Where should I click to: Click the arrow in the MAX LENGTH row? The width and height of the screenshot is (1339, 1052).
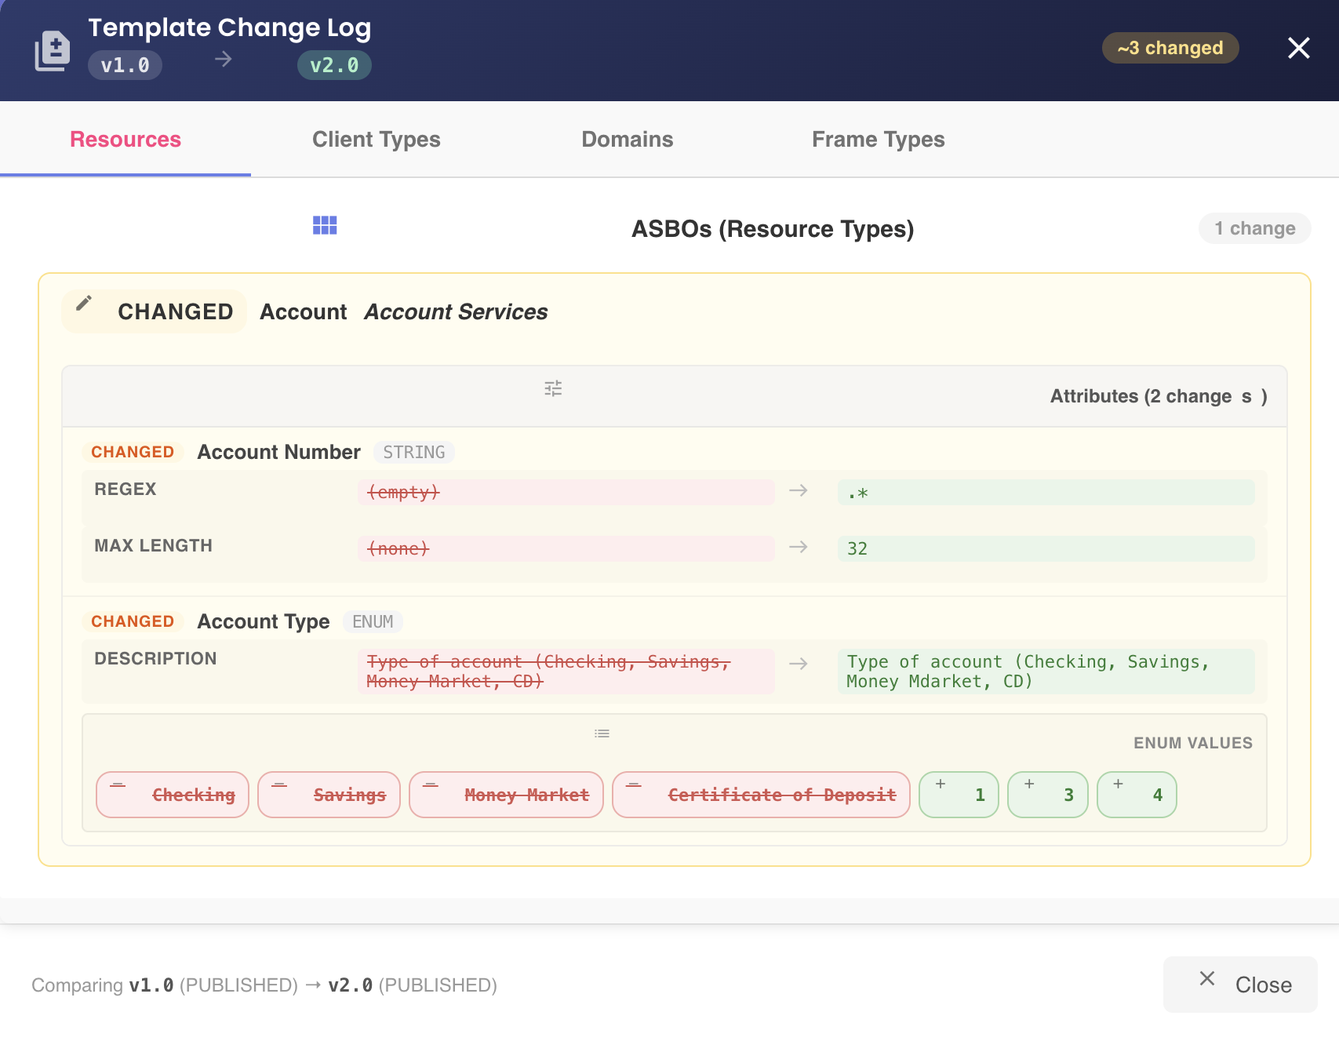(x=799, y=547)
